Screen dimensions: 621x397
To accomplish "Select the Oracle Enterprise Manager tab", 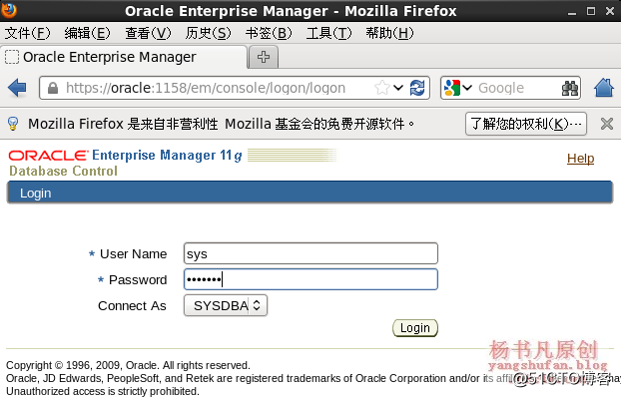I will tap(124, 57).
